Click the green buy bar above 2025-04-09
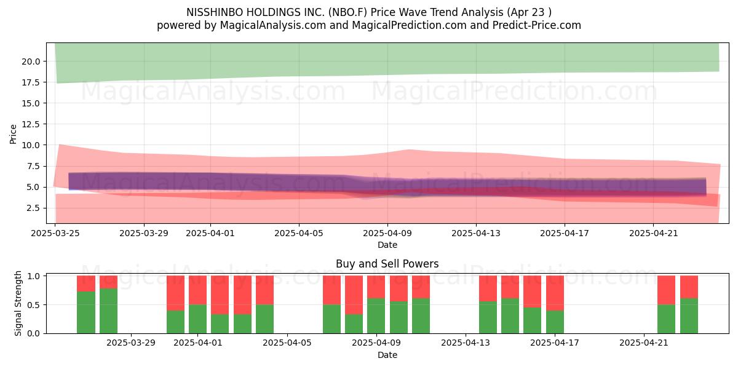This screenshot has height=369, width=738. point(376,316)
